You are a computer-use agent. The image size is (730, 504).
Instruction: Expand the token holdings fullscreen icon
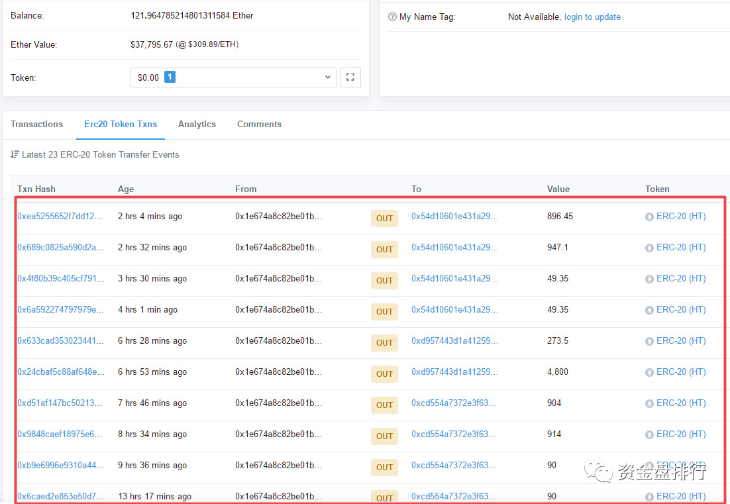[350, 77]
